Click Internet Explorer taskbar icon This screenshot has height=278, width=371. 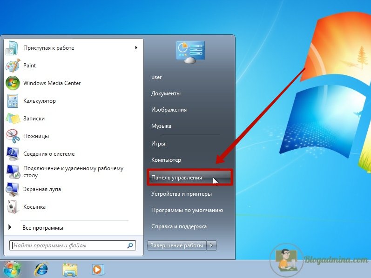pyautogui.click(x=41, y=269)
